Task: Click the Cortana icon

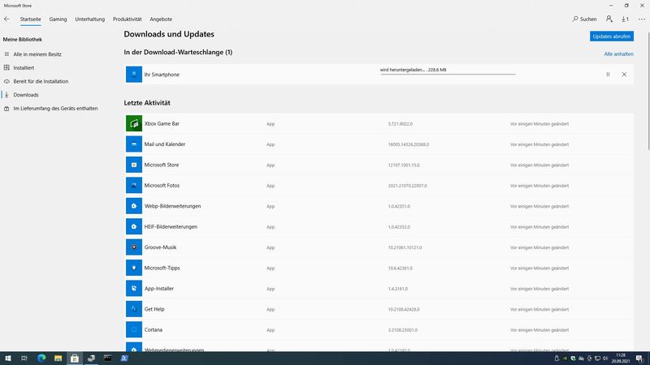Action: [134, 330]
